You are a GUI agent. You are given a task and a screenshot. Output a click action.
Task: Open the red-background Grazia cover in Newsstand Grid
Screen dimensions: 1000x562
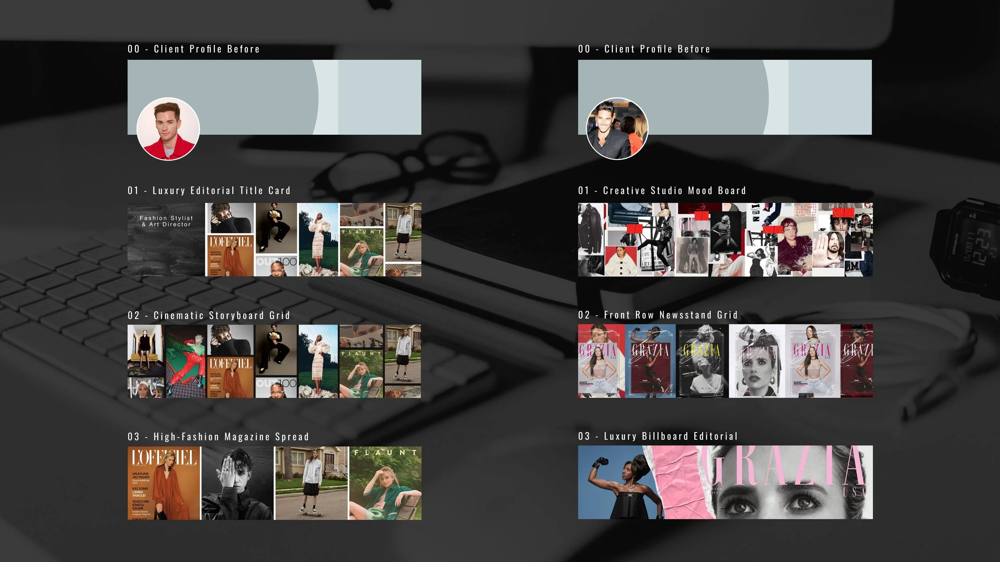click(x=601, y=361)
